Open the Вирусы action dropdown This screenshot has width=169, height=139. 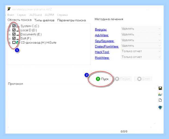(x=141, y=29)
